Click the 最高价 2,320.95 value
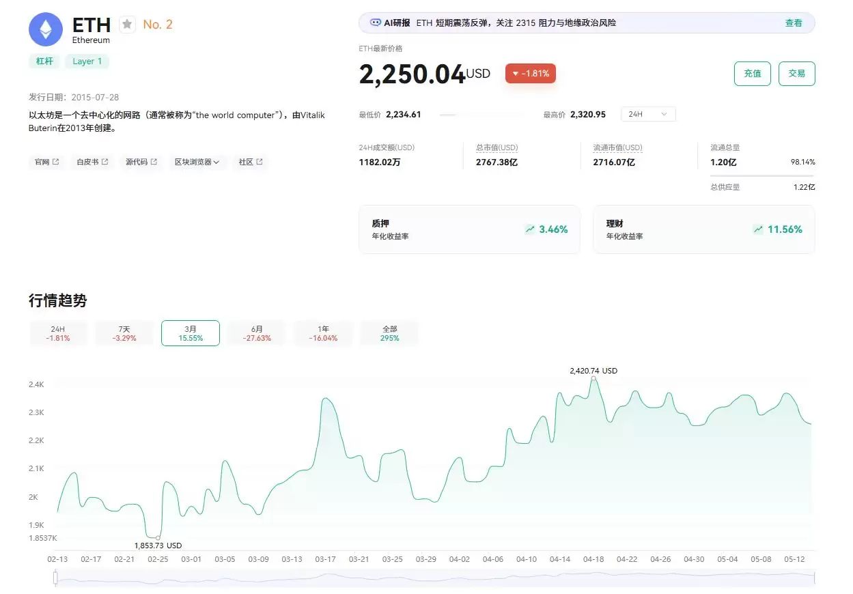 click(x=588, y=114)
